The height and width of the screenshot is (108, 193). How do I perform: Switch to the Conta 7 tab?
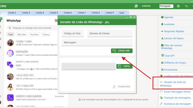coord(84,13)
